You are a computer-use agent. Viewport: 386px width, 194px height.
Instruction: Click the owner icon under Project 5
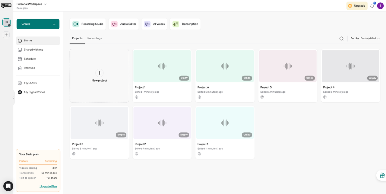pos(262,97)
